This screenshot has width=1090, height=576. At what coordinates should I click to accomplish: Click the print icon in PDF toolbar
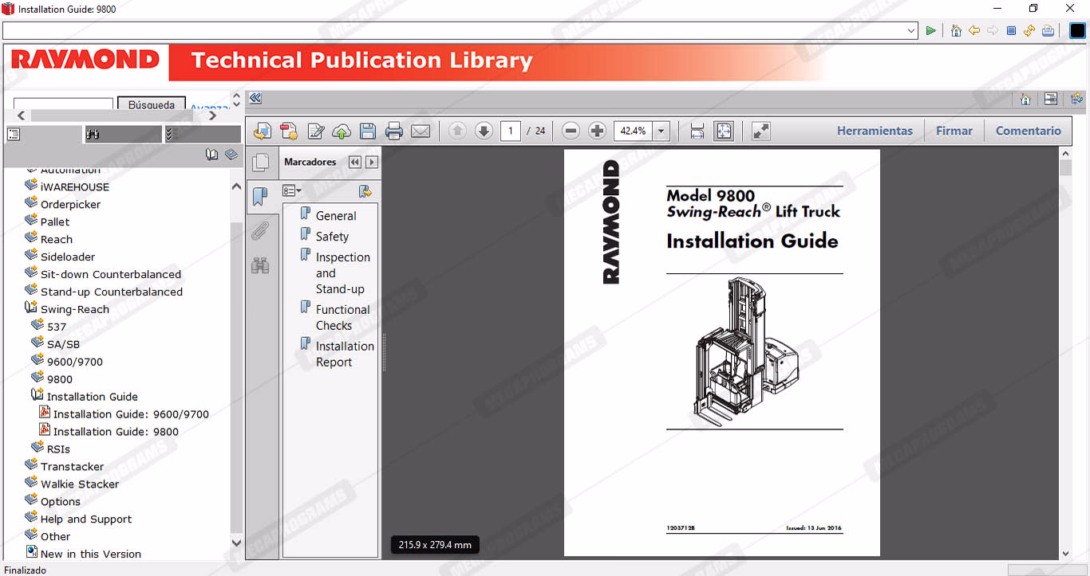point(394,131)
